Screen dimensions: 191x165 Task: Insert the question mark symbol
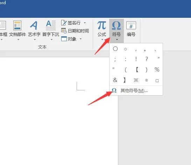[x=147, y=59]
